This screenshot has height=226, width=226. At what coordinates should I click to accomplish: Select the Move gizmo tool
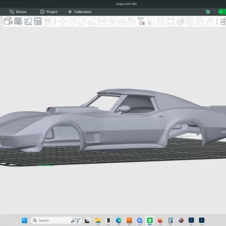[x=63, y=21]
